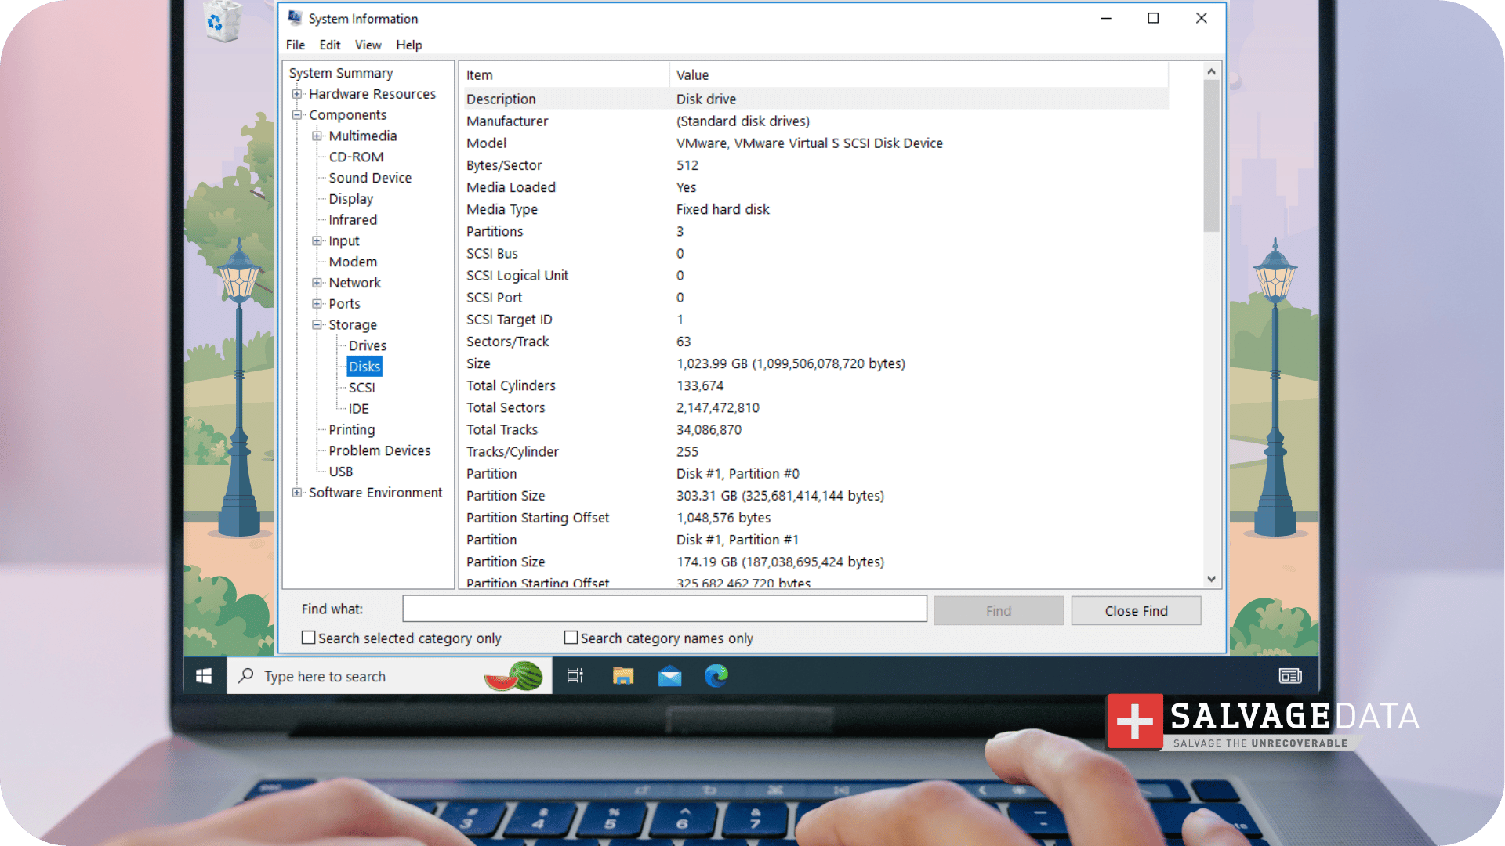The width and height of the screenshot is (1505, 846).
Task: Collapse the Storage tree node
Action: (x=317, y=324)
